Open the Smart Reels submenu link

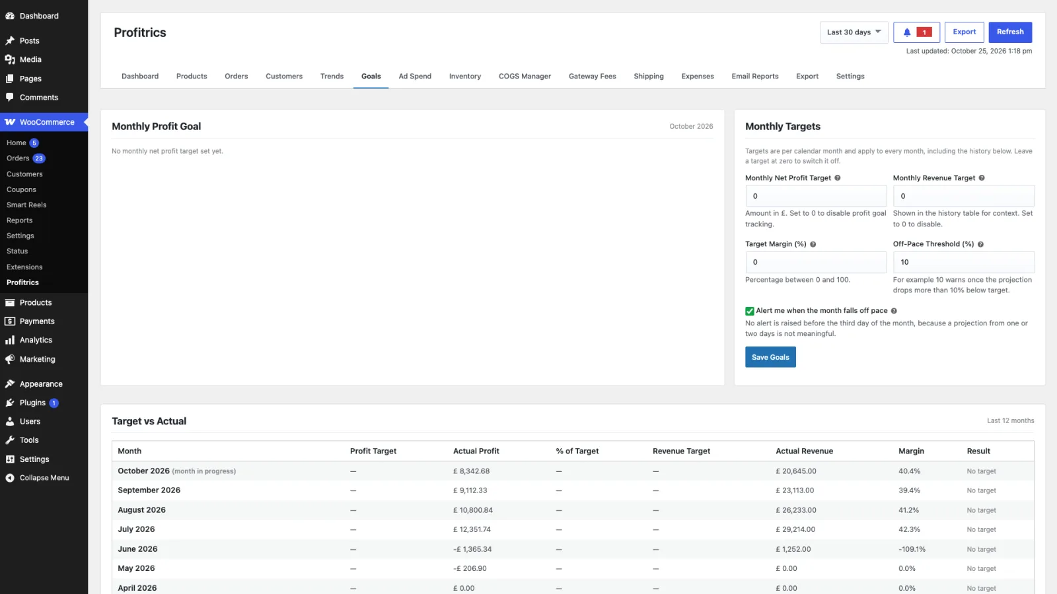[26, 205]
